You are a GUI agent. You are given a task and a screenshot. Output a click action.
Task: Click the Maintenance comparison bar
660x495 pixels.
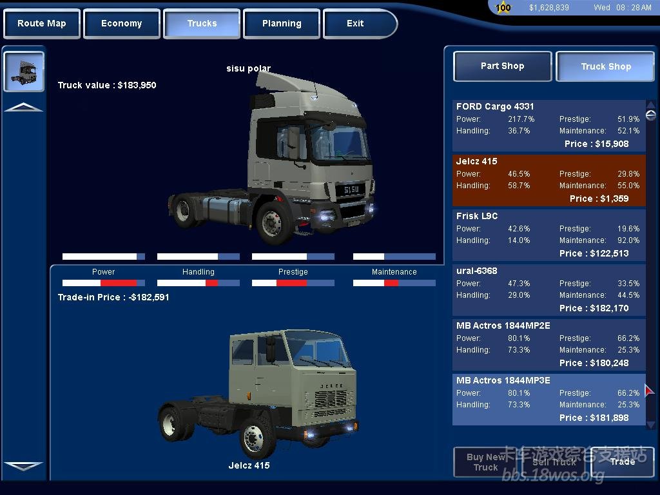tap(394, 283)
